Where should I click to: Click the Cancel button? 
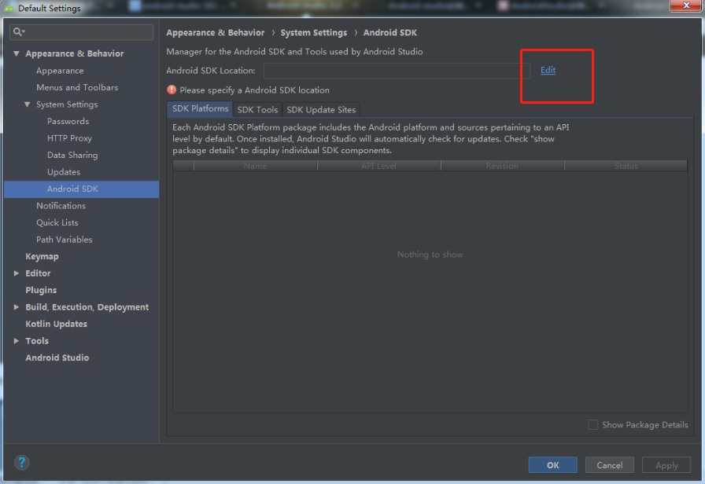609,464
